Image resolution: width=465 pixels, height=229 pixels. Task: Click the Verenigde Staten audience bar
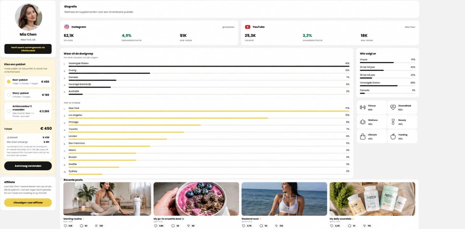click(209, 66)
